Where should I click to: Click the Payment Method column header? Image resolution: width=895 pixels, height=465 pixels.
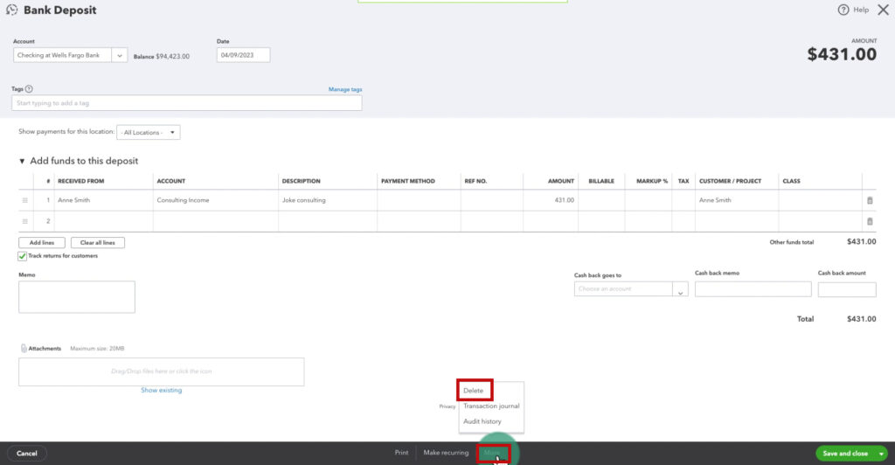pos(408,181)
